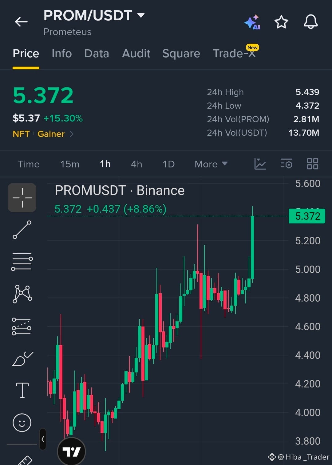Expand the More intervals dropdown

211,164
